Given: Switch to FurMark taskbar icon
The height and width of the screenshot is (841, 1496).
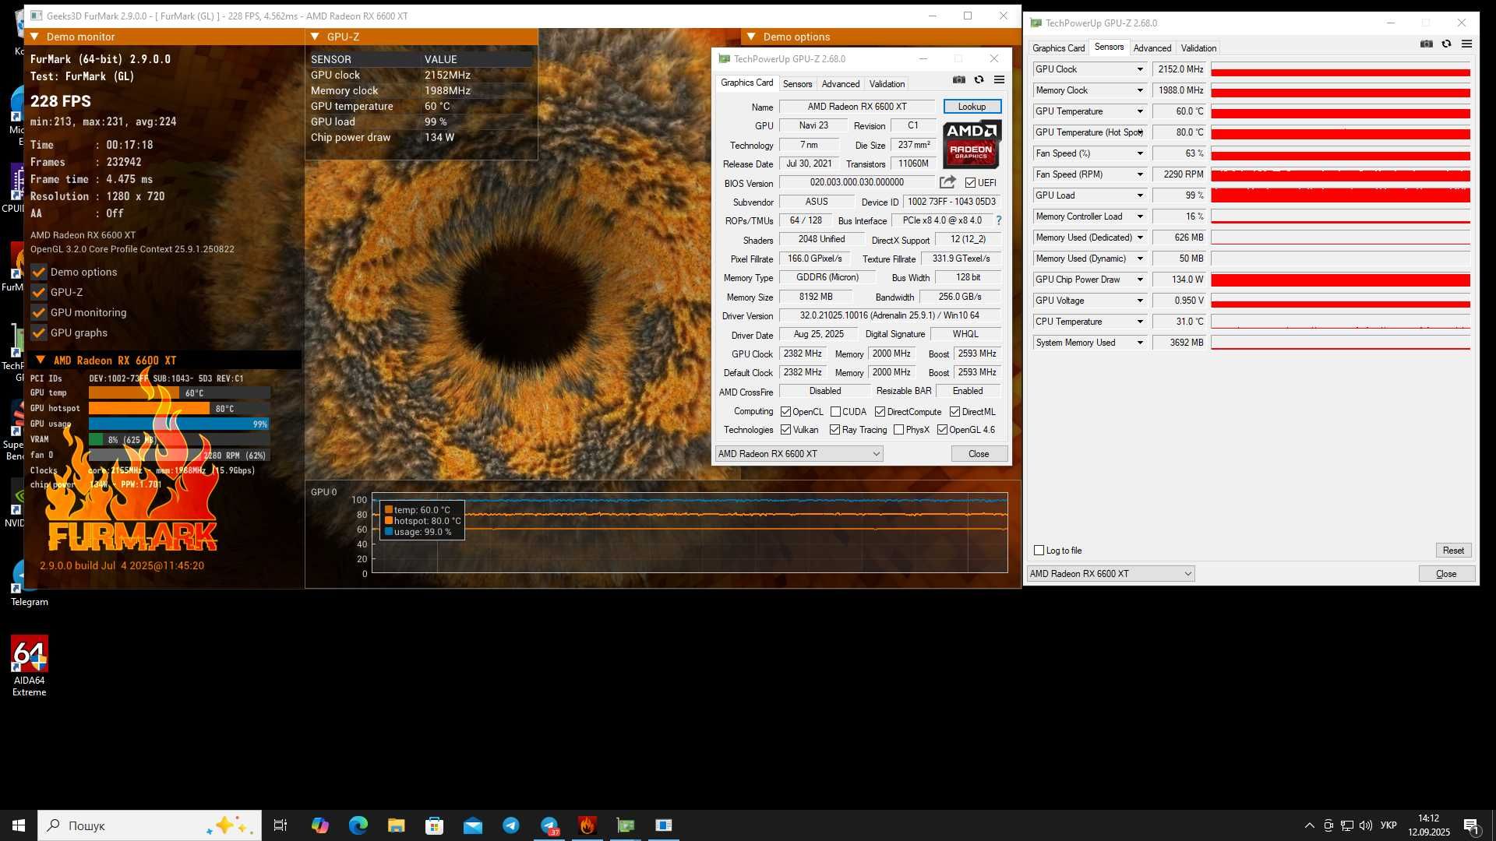Looking at the screenshot, I should [x=587, y=825].
